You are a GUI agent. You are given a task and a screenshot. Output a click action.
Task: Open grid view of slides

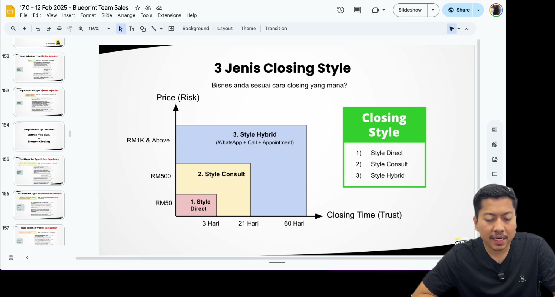click(x=11, y=257)
